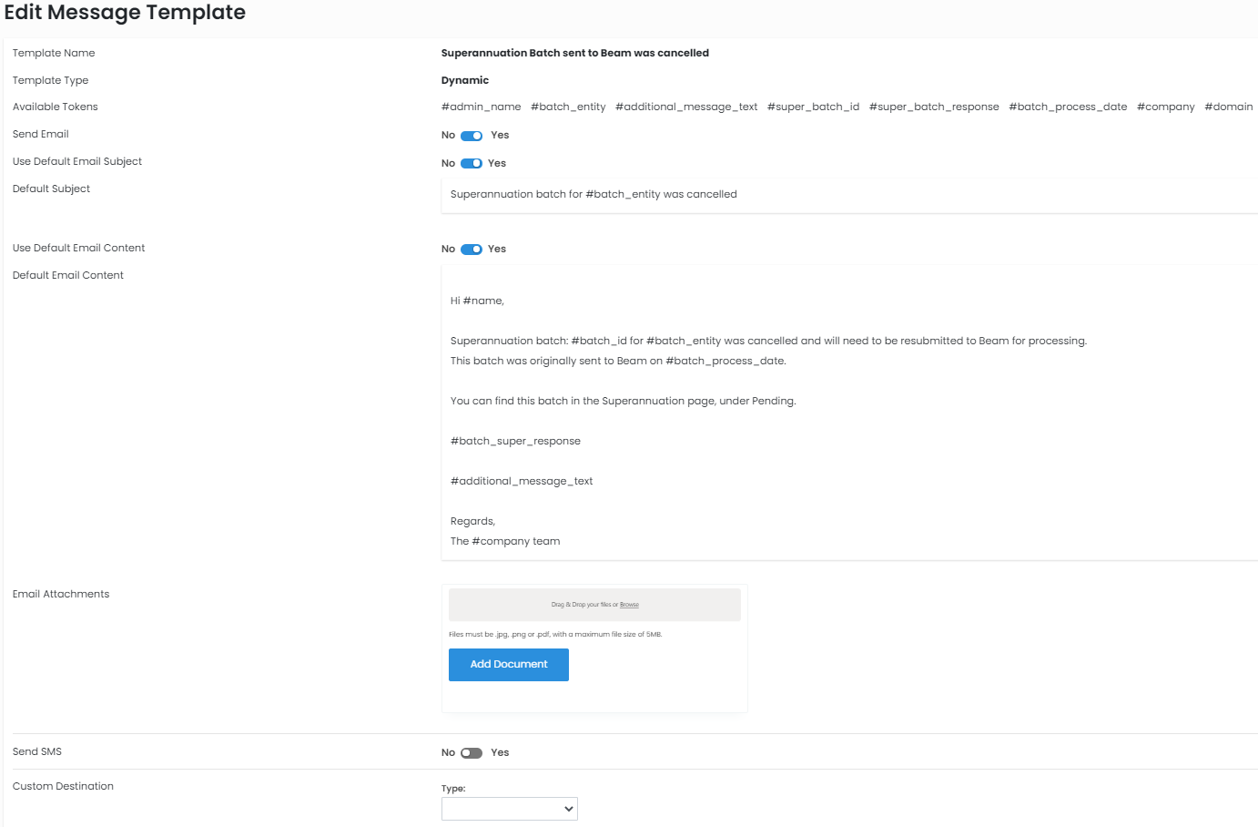Toggle the Send Email switch
This screenshot has height=827, width=1258.
[471, 136]
